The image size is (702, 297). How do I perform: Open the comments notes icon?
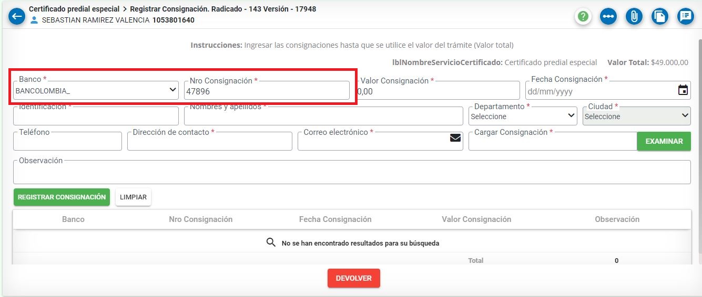pyautogui.click(x=685, y=16)
